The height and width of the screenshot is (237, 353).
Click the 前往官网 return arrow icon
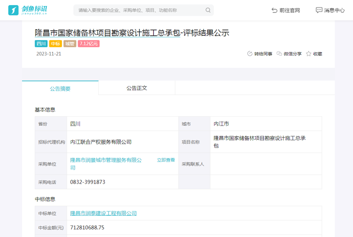(274, 11)
